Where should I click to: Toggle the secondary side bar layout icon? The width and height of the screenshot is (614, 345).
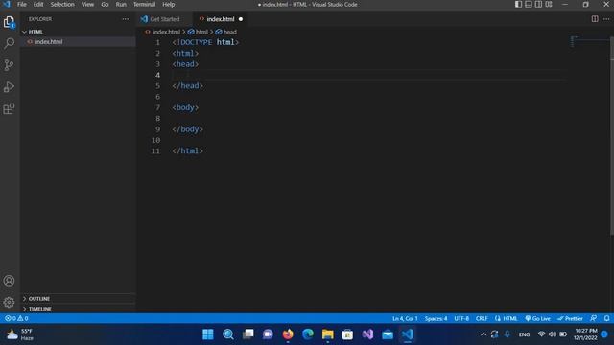tap(538, 4)
